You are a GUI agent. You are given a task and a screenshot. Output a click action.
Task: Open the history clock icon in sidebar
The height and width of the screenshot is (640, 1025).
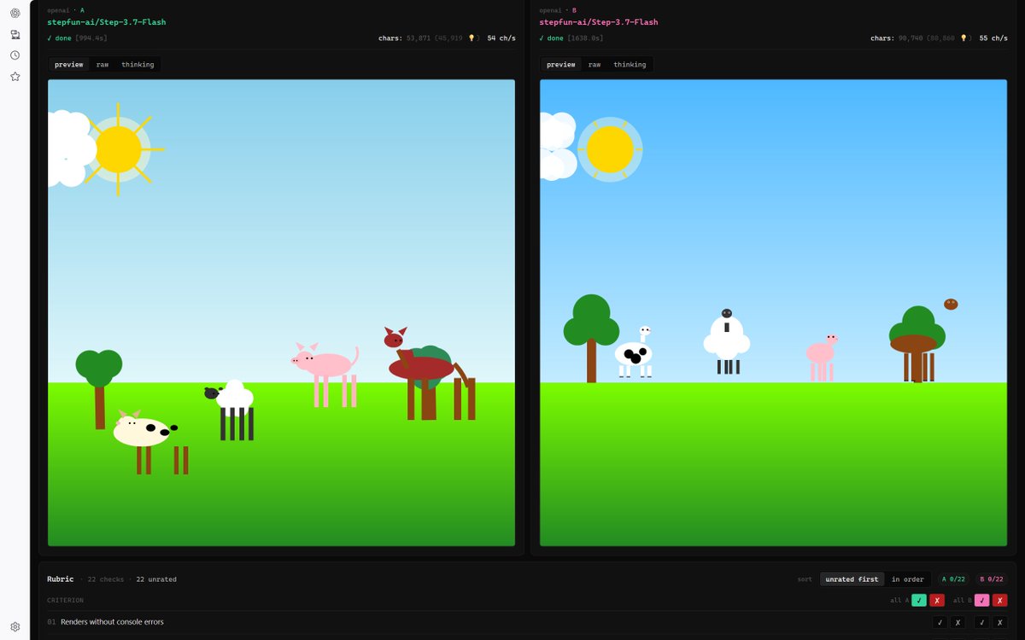15,55
